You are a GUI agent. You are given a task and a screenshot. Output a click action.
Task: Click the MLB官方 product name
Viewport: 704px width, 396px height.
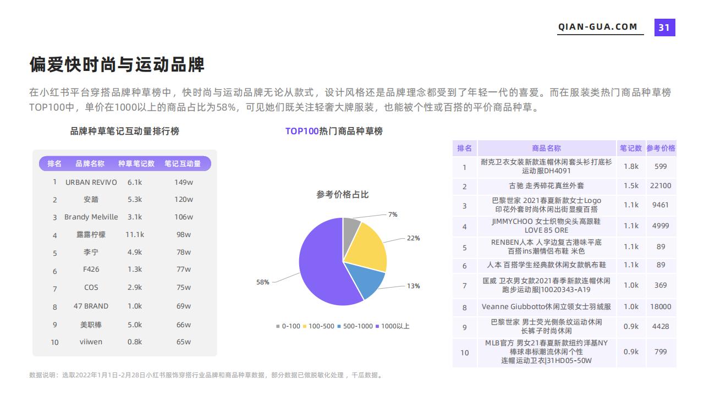tap(546, 351)
